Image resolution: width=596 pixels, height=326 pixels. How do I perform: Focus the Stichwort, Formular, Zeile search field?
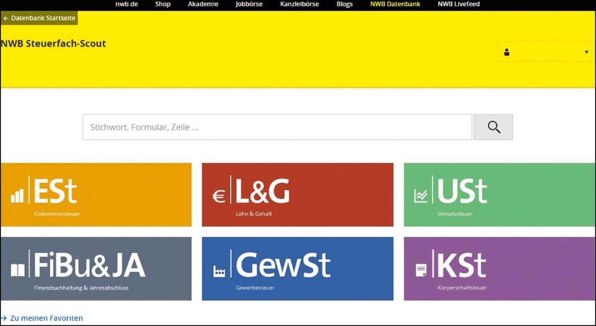click(277, 127)
